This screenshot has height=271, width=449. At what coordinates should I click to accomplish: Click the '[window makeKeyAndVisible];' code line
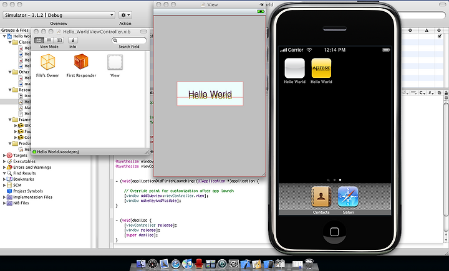[x=153, y=201]
